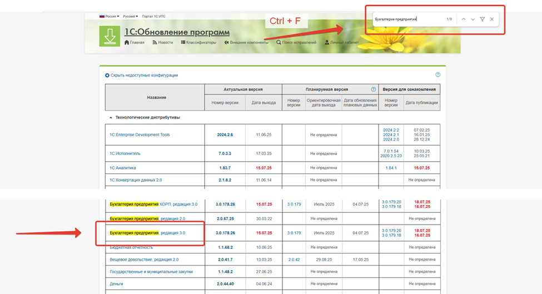The image size is (542, 294).
Task: Collapse Технологические дистрибутивы group
Action: tap(111, 117)
